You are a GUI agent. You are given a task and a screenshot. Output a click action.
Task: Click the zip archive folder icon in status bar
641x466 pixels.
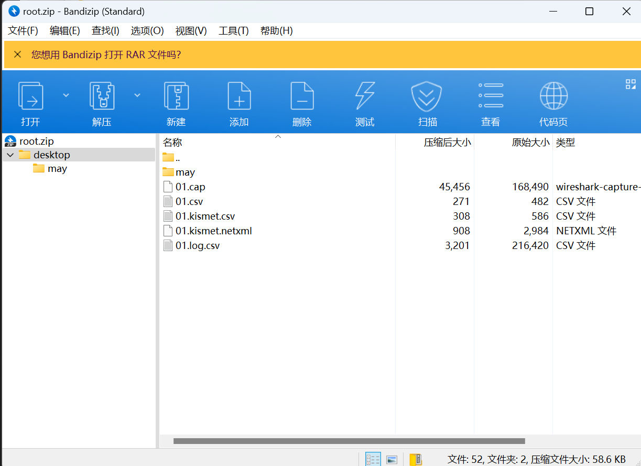[x=416, y=459]
